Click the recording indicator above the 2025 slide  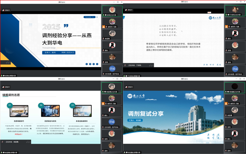pos(6,10)
